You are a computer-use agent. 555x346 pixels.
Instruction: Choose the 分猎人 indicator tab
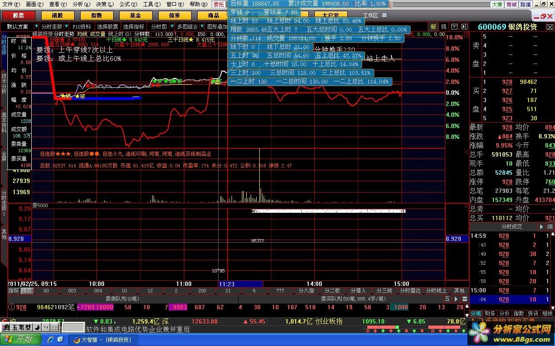point(358,291)
